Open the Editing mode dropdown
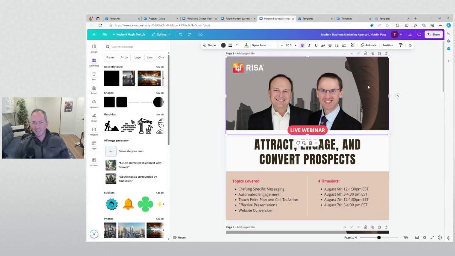The image size is (455, 256). point(161,34)
